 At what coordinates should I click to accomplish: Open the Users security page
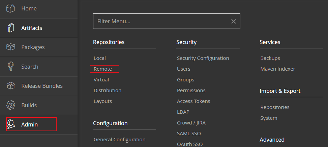point(184,69)
